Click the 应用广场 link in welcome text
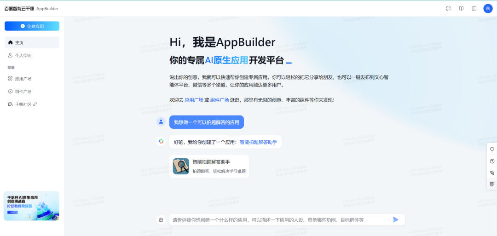The height and width of the screenshot is (236, 497). point(194,100)
